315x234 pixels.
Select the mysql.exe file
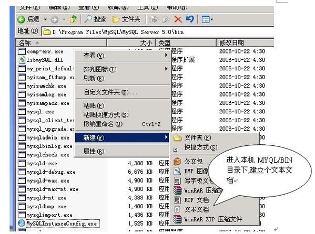[36, 112]
